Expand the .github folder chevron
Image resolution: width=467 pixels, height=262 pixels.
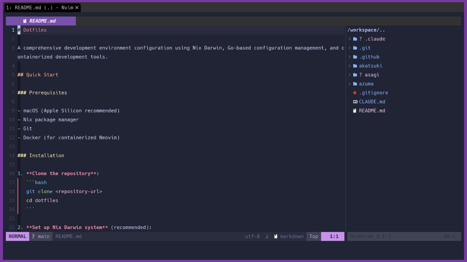(x=350, y=57)
